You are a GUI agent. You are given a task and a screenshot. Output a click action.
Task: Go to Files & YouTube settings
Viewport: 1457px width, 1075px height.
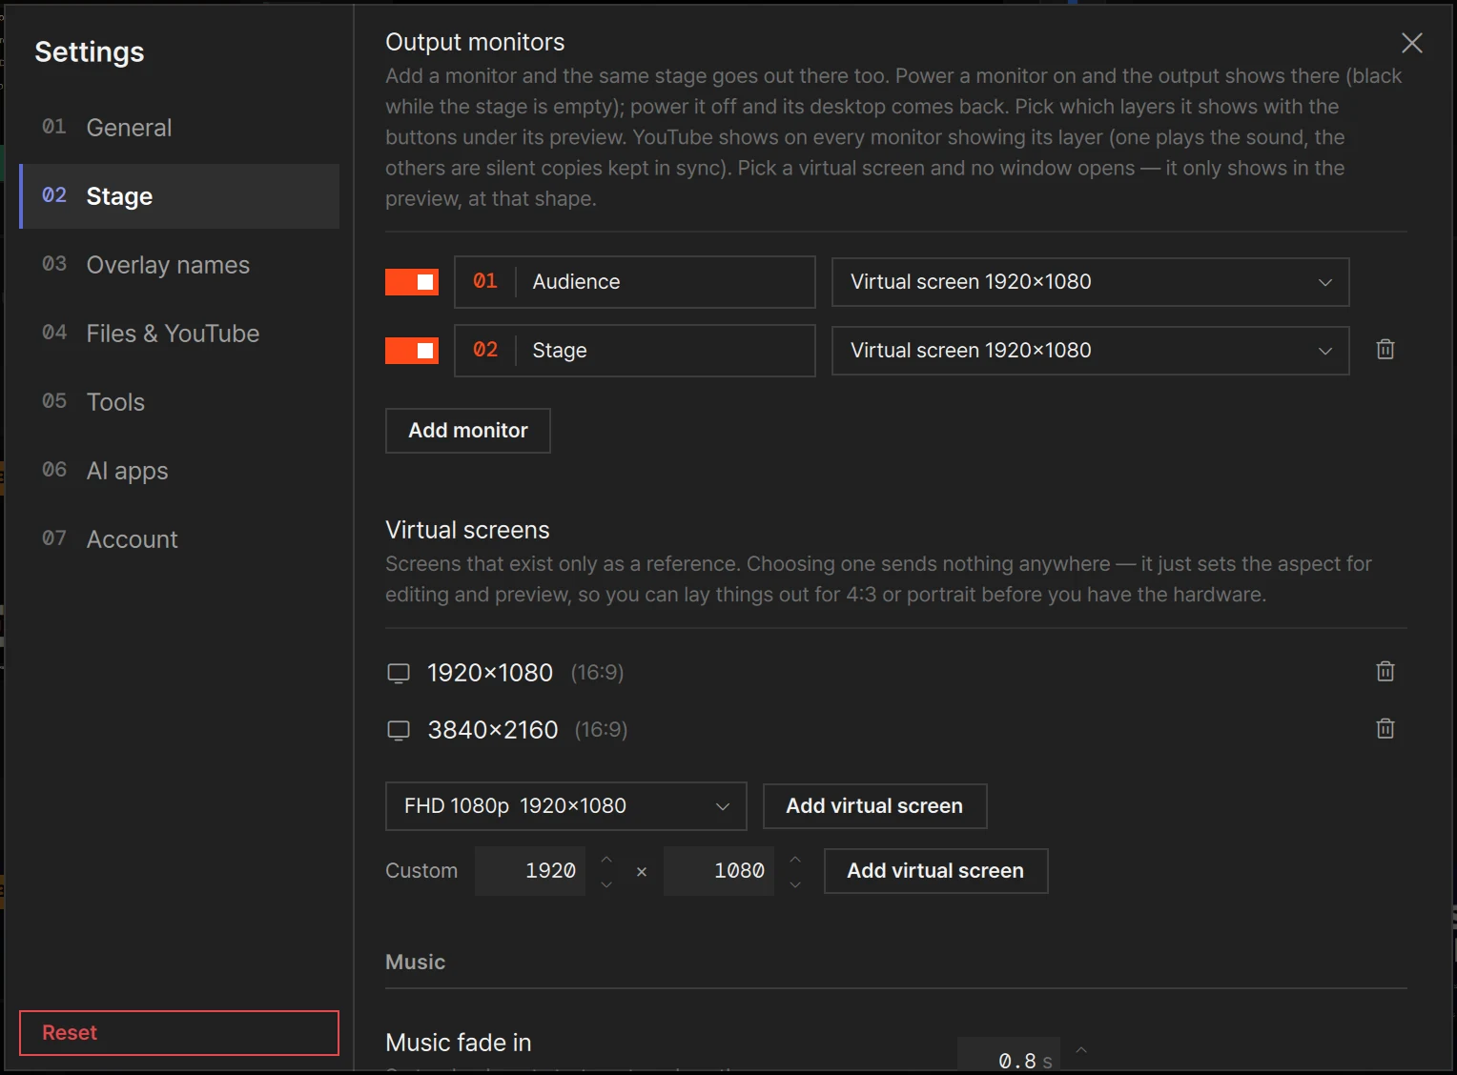[x=179, y=334]
